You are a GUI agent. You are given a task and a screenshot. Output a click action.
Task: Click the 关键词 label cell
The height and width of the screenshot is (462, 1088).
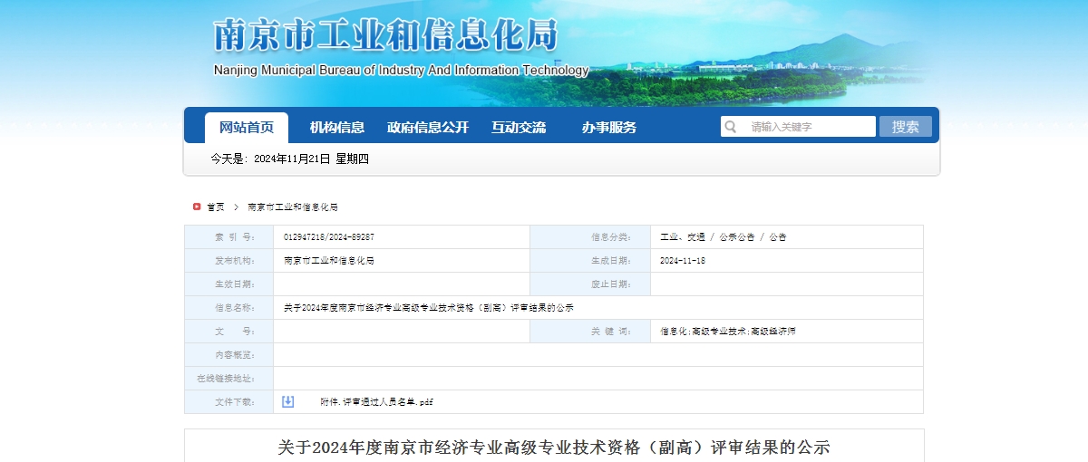tap(590, 332)
